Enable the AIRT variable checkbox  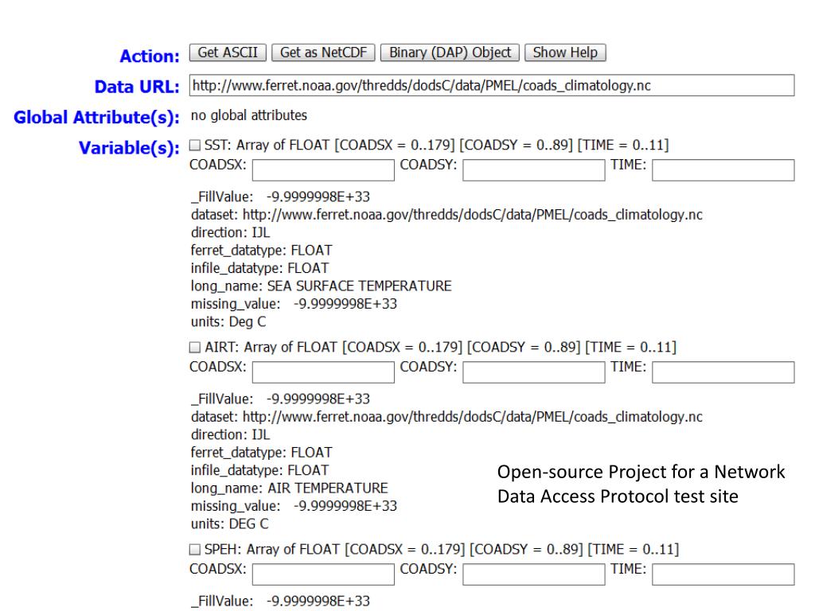195,347
